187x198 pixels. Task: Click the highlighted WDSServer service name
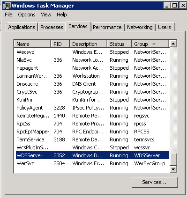coord(30,155)
